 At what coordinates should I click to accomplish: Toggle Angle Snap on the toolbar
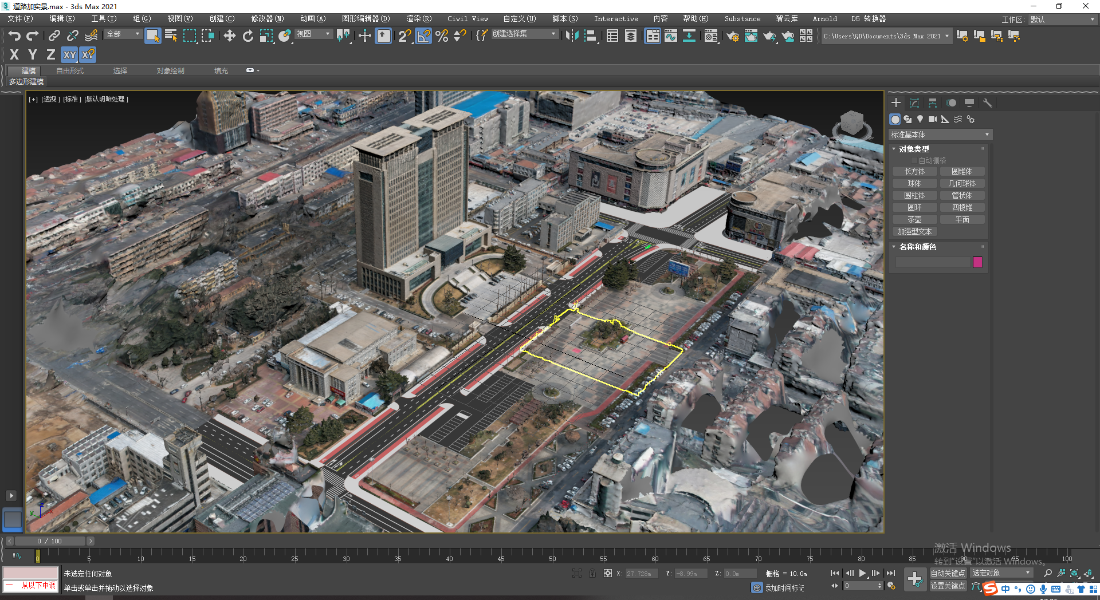click(423, 36)
